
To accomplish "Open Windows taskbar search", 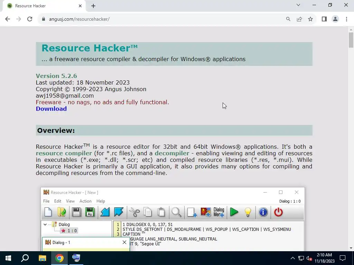I will click(25, 258).
